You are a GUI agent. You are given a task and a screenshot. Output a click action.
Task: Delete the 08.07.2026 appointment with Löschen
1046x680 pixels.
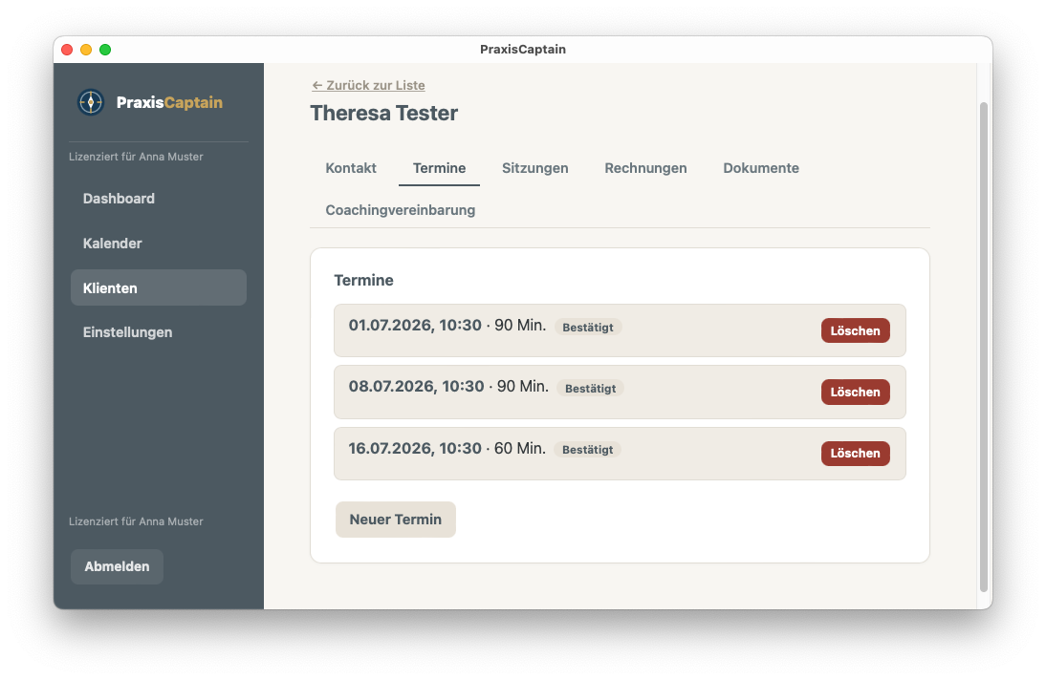tap(855, 392)
